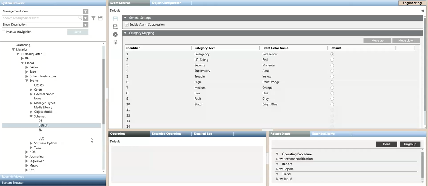Click the Ungroup button in Related Items
Viewport: 428px width, 186px height.
coord(410,144)
